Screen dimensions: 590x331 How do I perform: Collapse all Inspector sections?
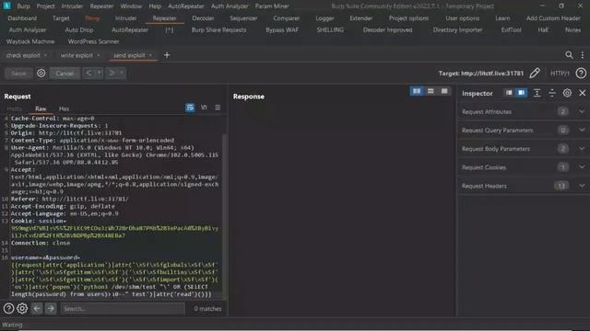point(552,93)
